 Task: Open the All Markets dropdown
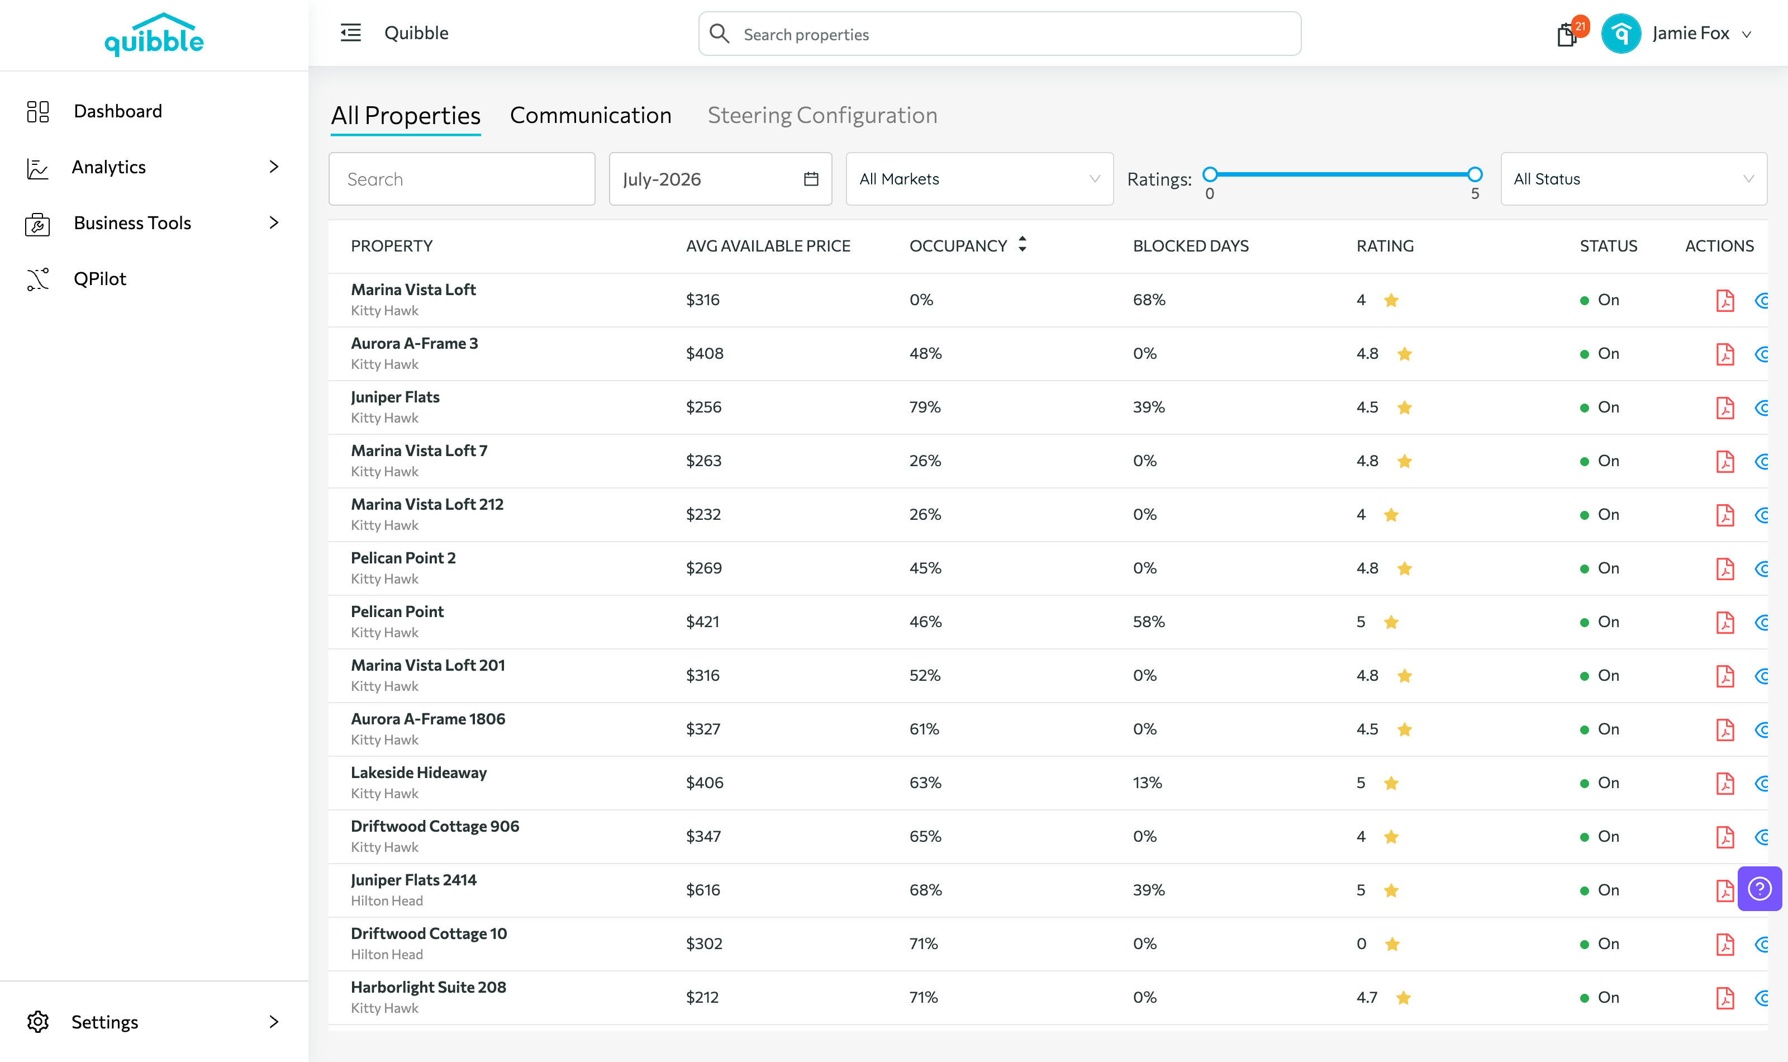click(979, 179)
